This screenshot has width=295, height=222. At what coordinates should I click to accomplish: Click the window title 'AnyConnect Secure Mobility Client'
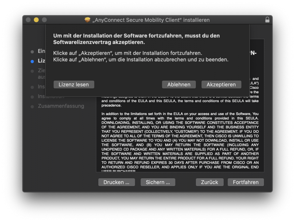pyautogui.click(x=151, y=20)
